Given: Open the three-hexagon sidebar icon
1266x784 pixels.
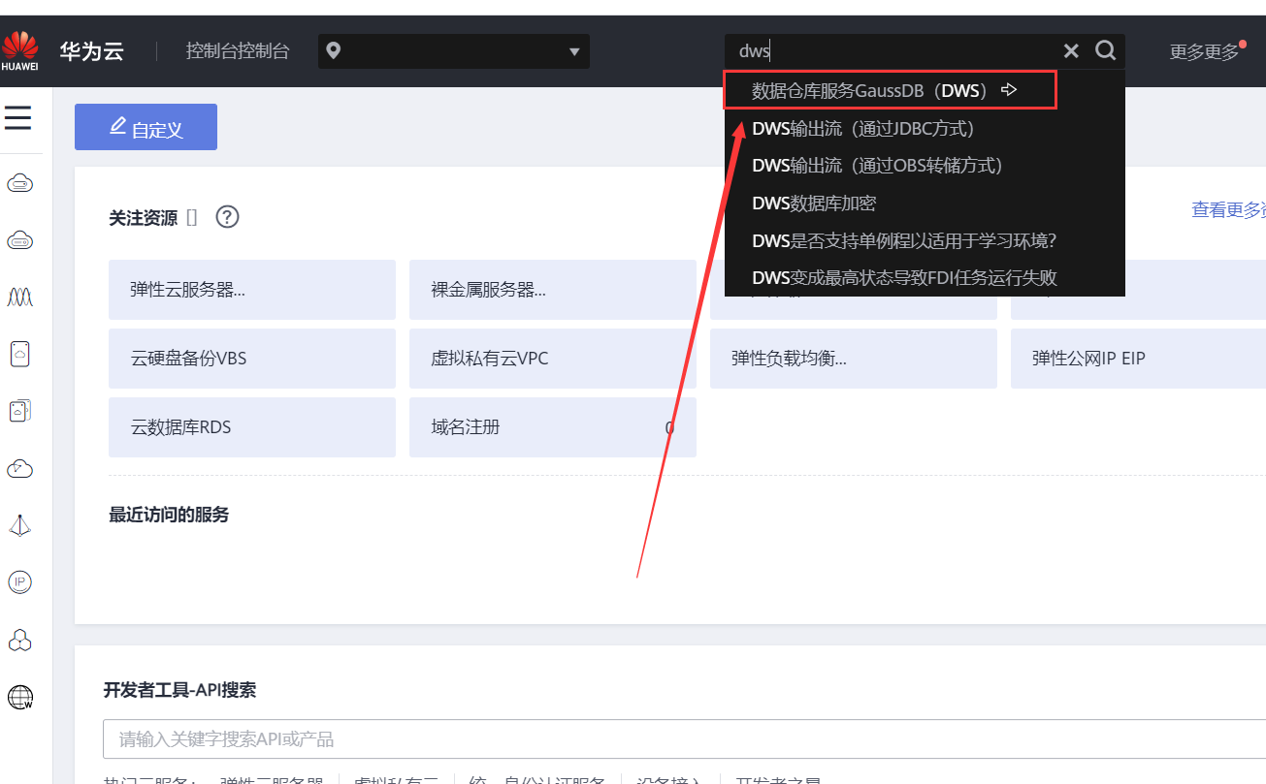Looking at the screenshot, I should 20,640.
